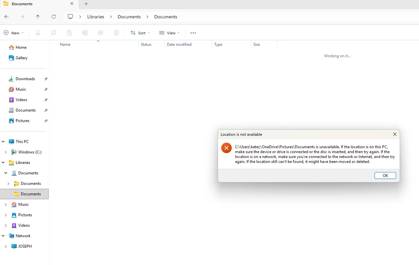Select Network in the sidebar
419x265 pixels.
point(23,236)
